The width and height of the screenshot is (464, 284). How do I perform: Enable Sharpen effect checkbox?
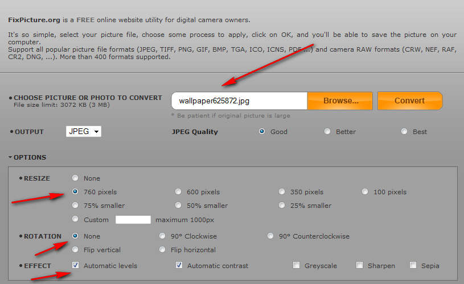(360, 265)
